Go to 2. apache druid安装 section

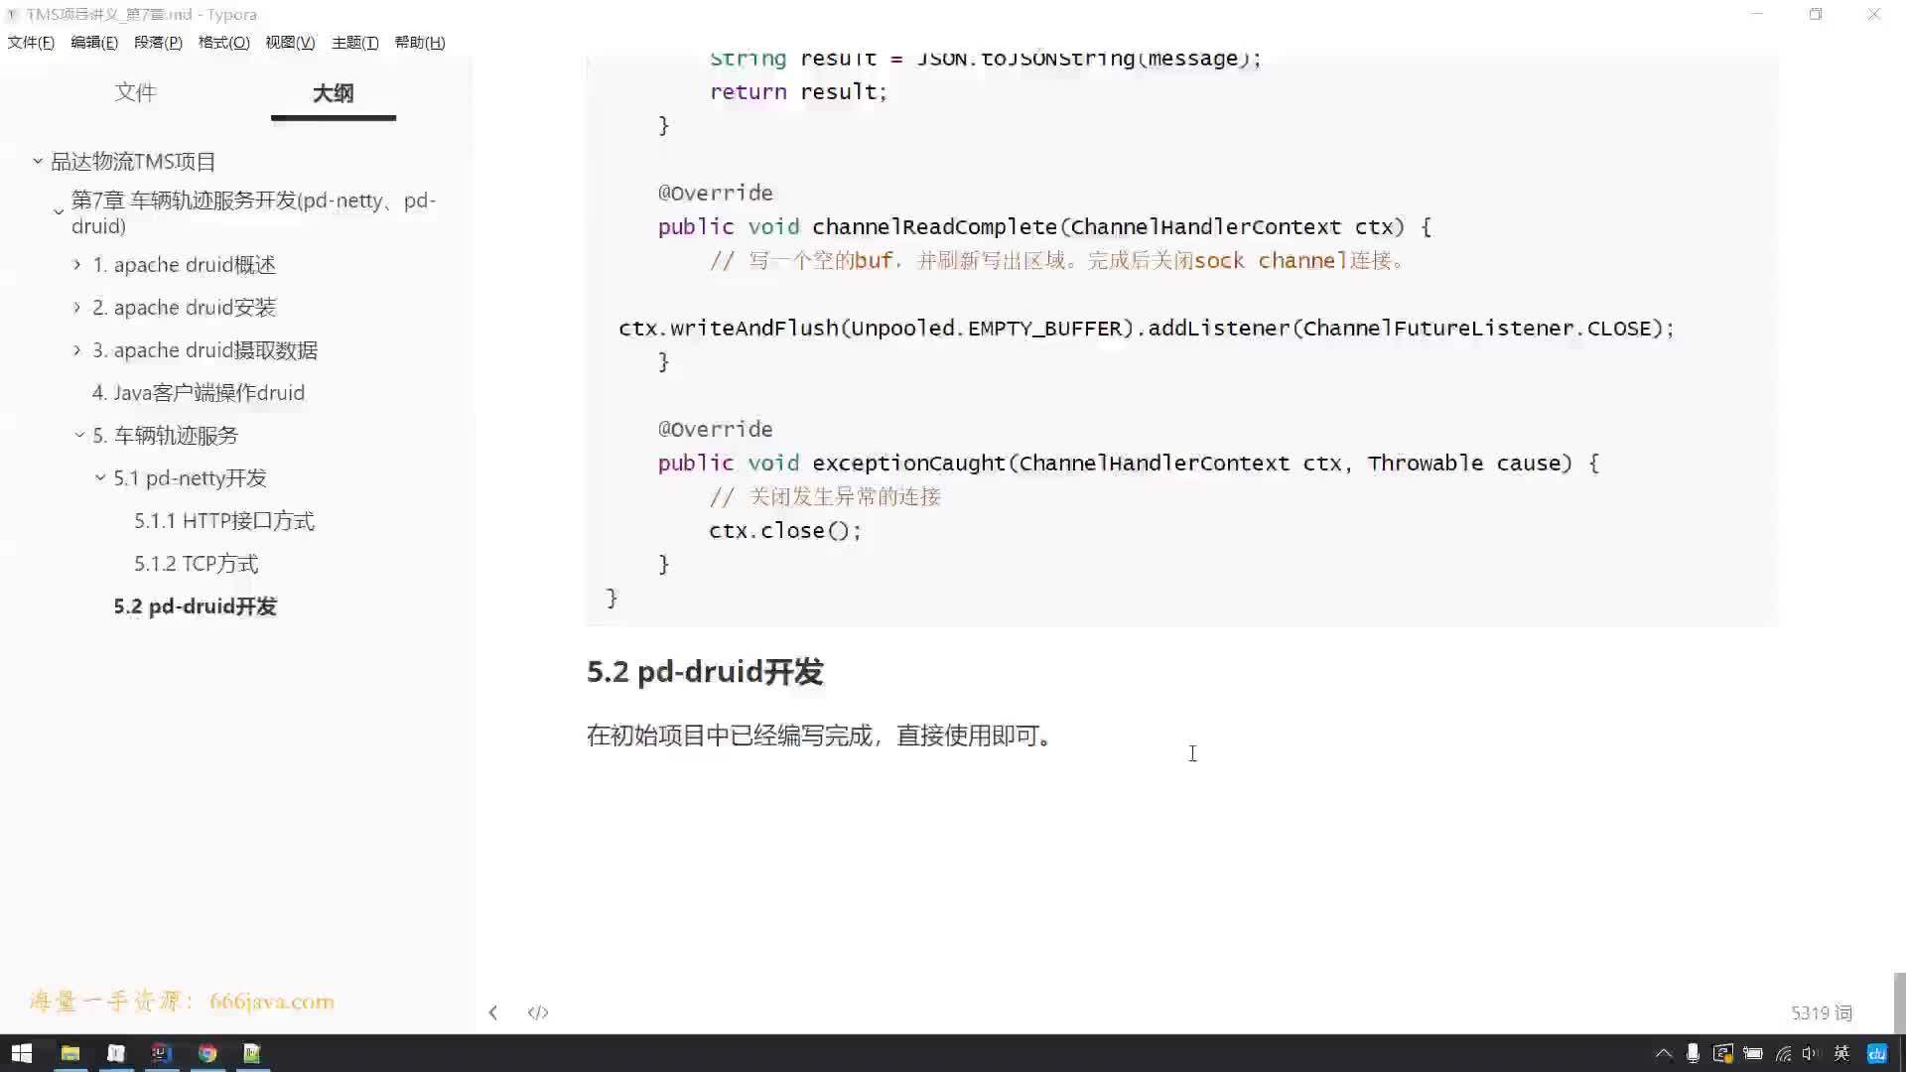184,308
